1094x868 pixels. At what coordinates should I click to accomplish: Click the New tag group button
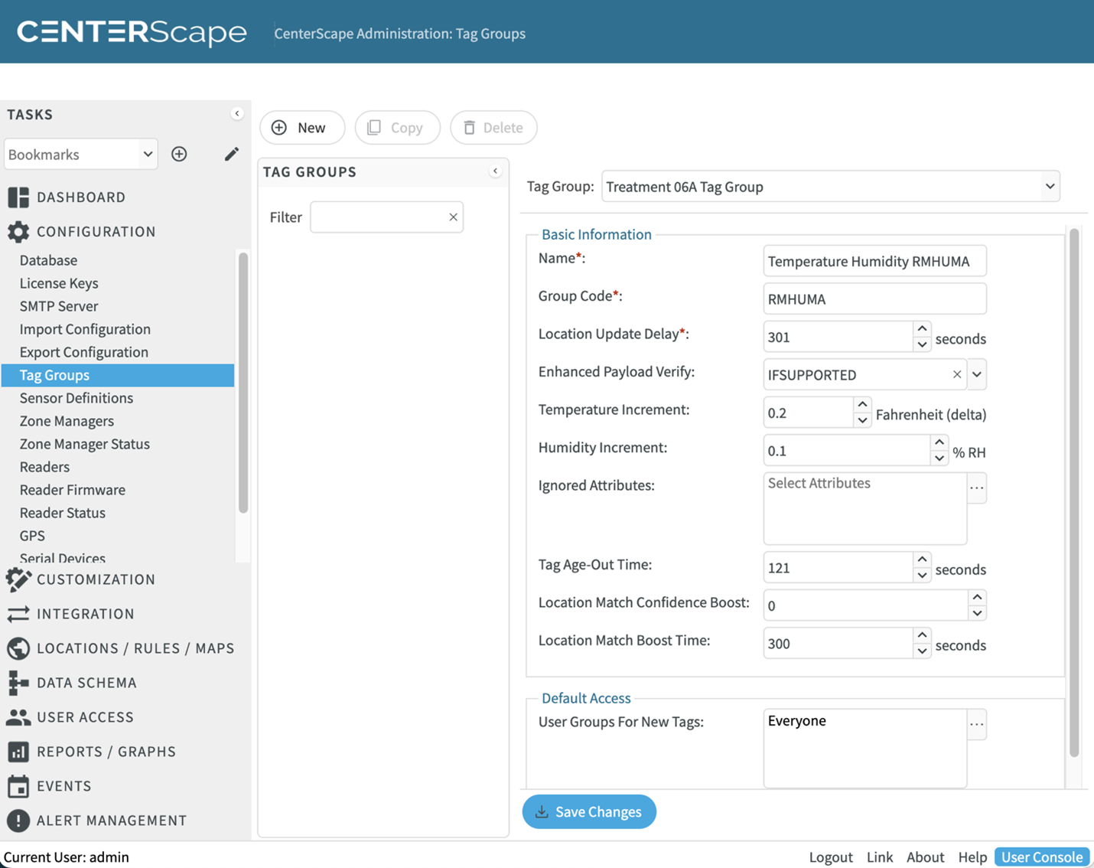pyautogui.click(x=302, y=127)
